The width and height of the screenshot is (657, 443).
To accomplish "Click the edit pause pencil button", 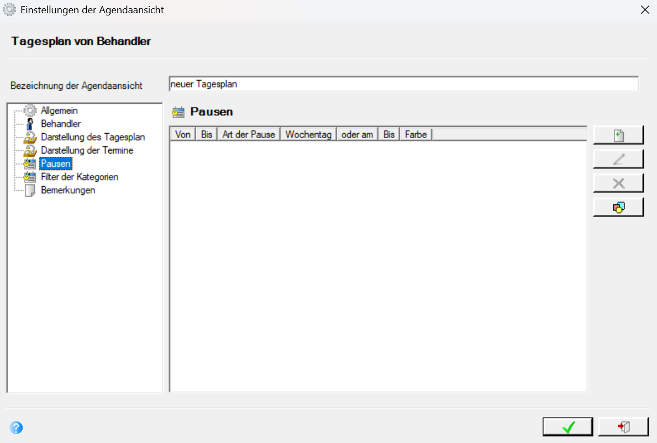I will coord(618,159).
